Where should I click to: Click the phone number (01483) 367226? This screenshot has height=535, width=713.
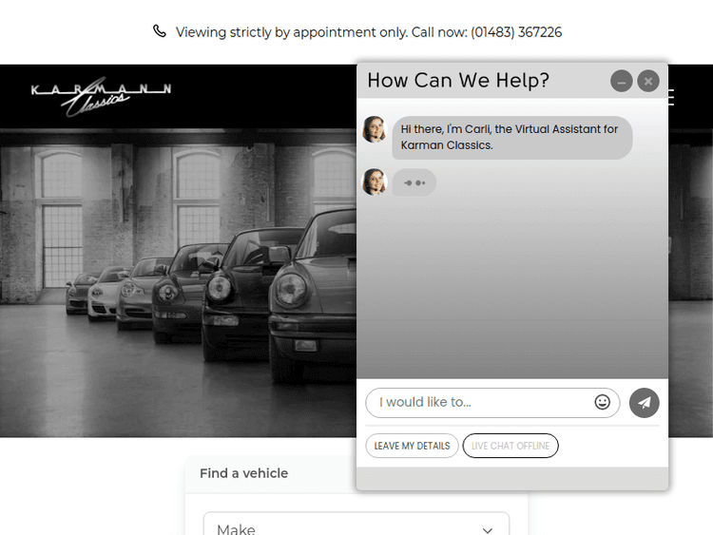coord(516,32)
